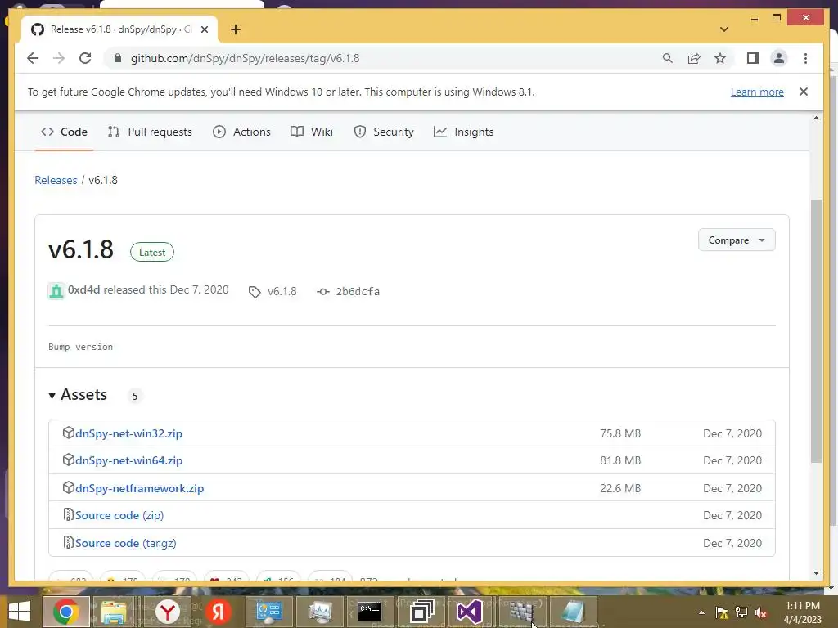Click the Source code tar.gz file icon

[x=69, y=542]
